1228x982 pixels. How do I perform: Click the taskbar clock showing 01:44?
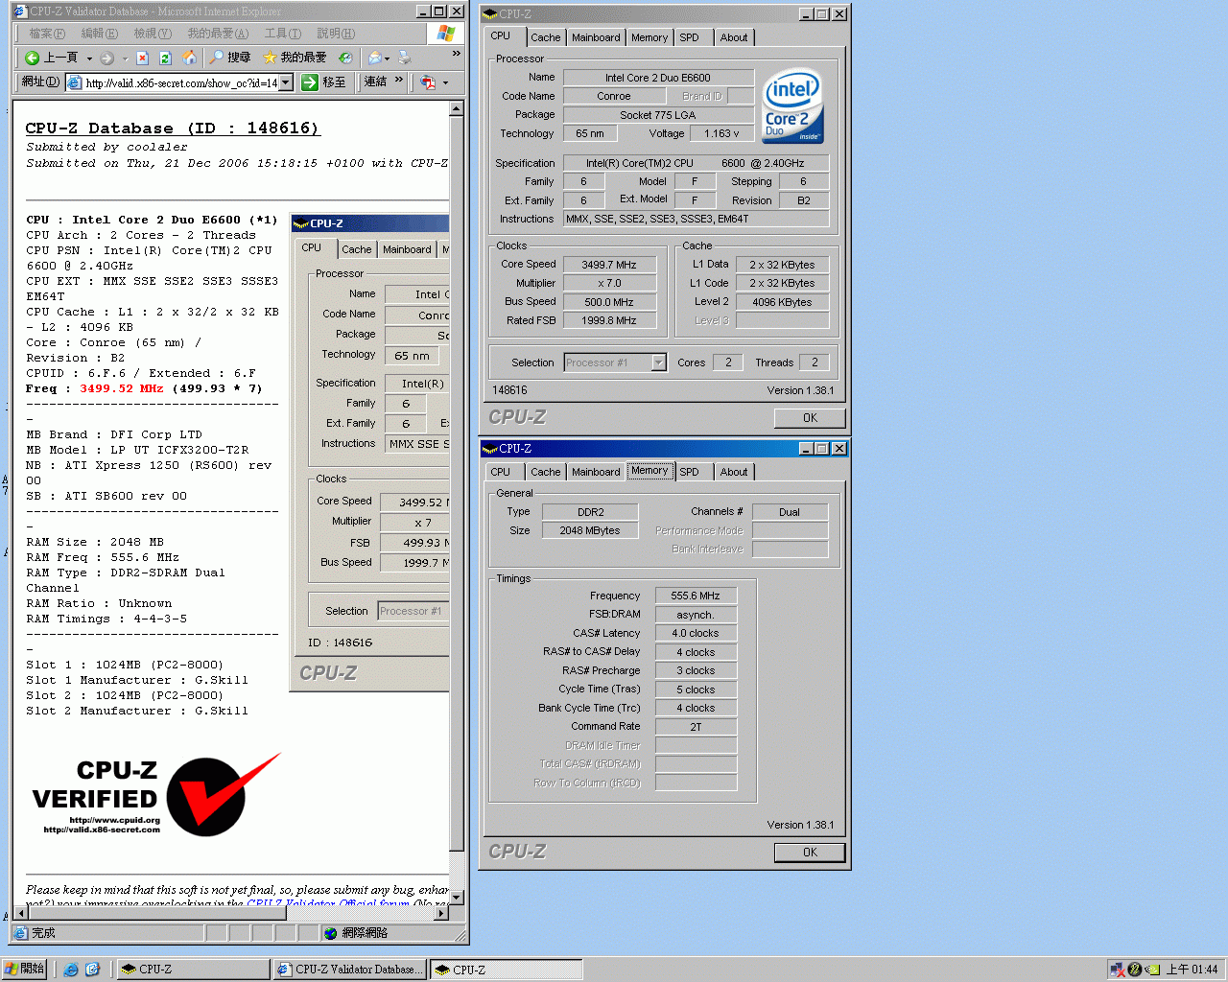1192,970
